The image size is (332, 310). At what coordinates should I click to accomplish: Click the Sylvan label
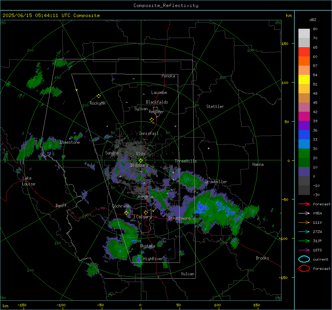tap(141, 109)
